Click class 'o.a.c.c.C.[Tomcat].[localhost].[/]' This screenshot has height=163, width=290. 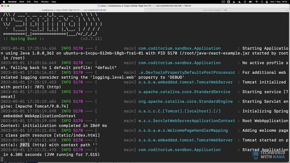click(179, 111)
